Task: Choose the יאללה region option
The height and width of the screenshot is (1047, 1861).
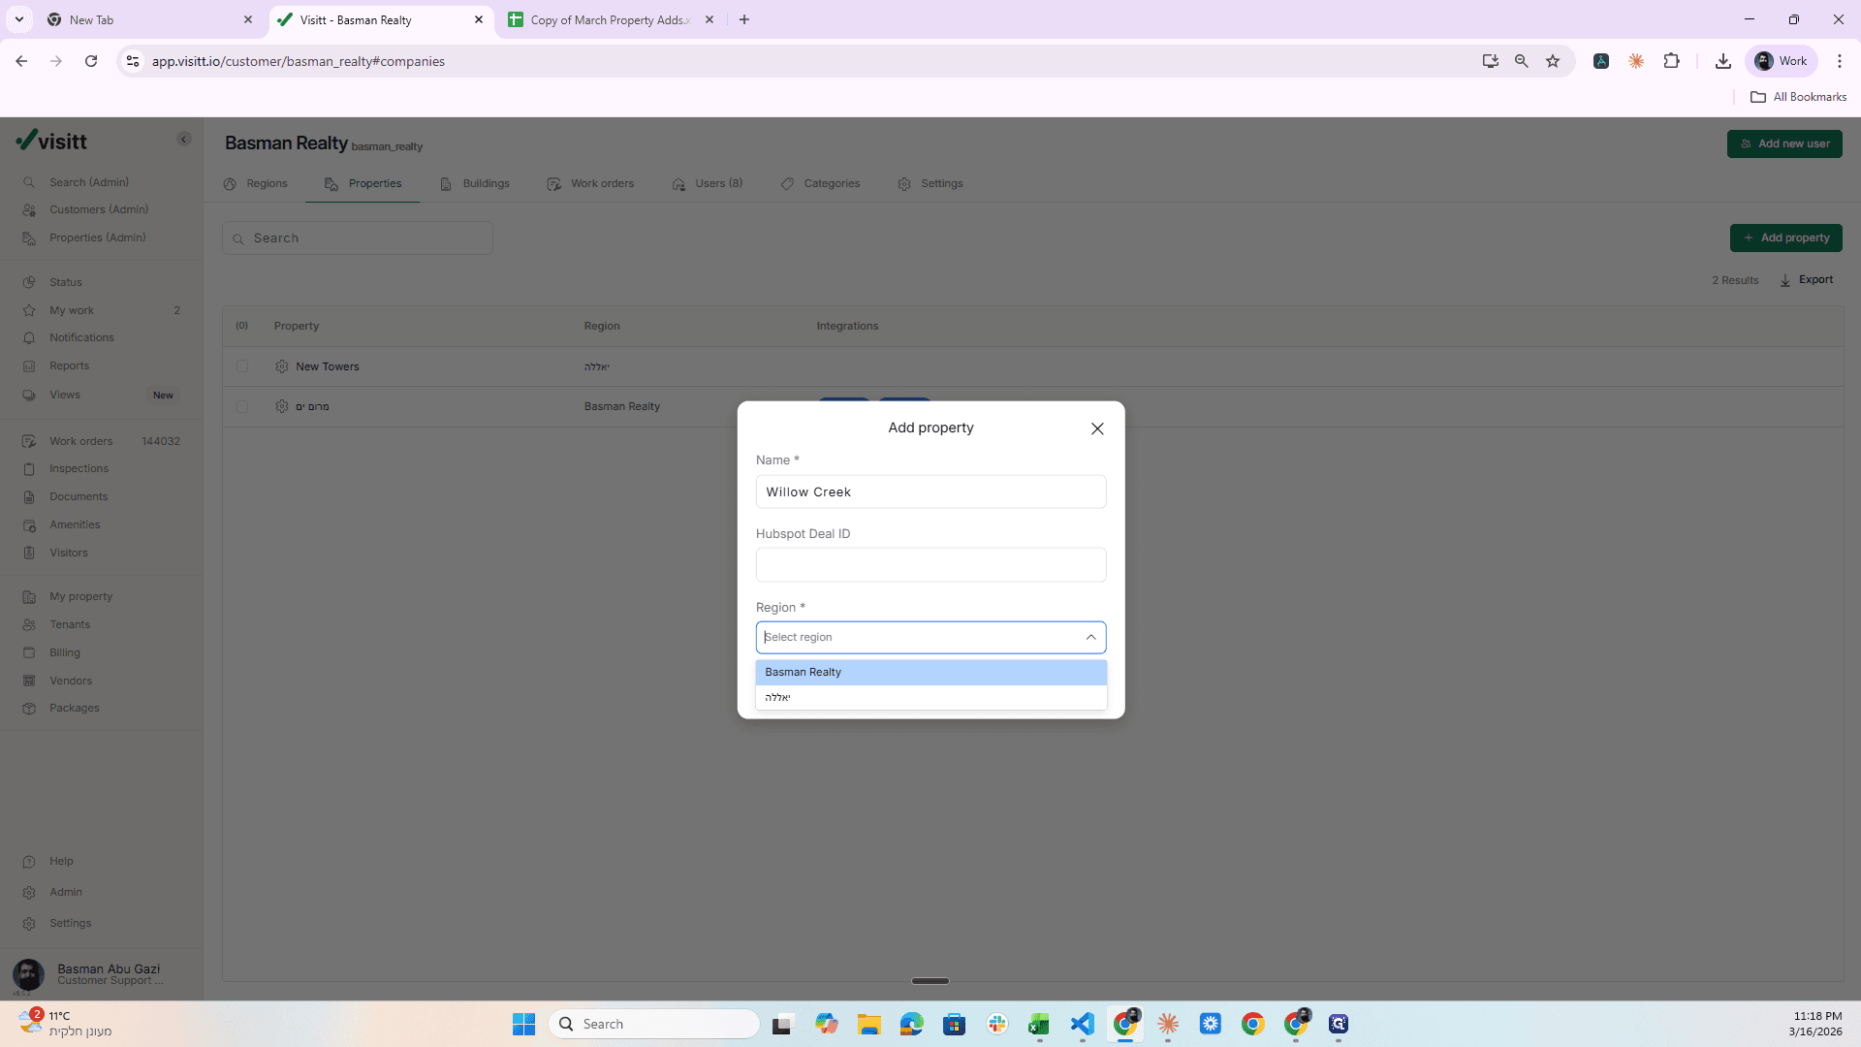Action: point(930,697)
